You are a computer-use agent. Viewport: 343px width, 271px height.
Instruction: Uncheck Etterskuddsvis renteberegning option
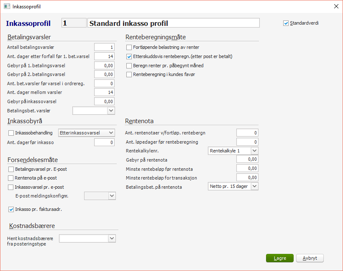[129, 57]
